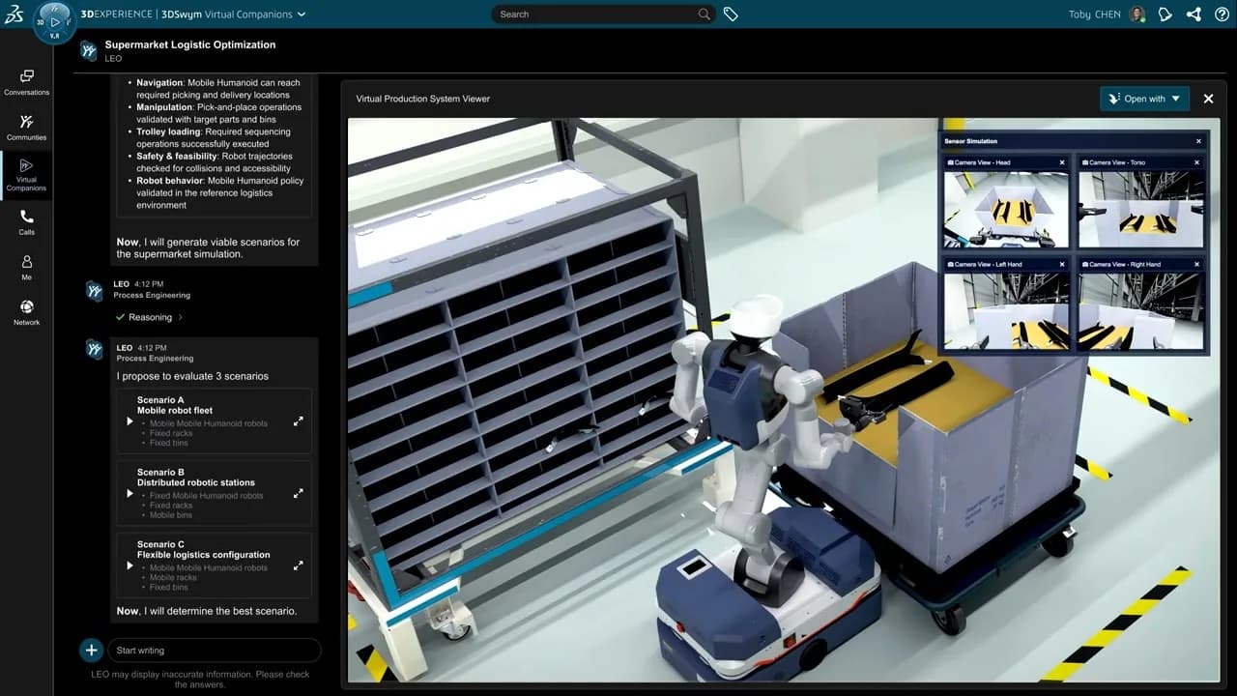
Task: Click the tag icon next to search
Action: point(731,14)
